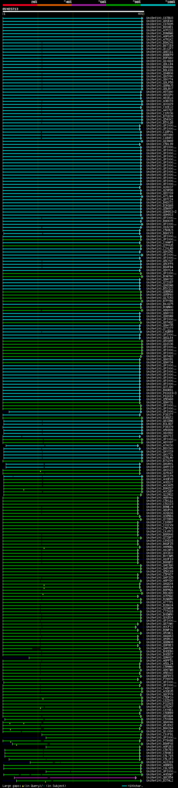Image resolution: width=178 pixels, height=788 pixels.
Task: Select the white query ruler bar
Action: coord(73,12)
